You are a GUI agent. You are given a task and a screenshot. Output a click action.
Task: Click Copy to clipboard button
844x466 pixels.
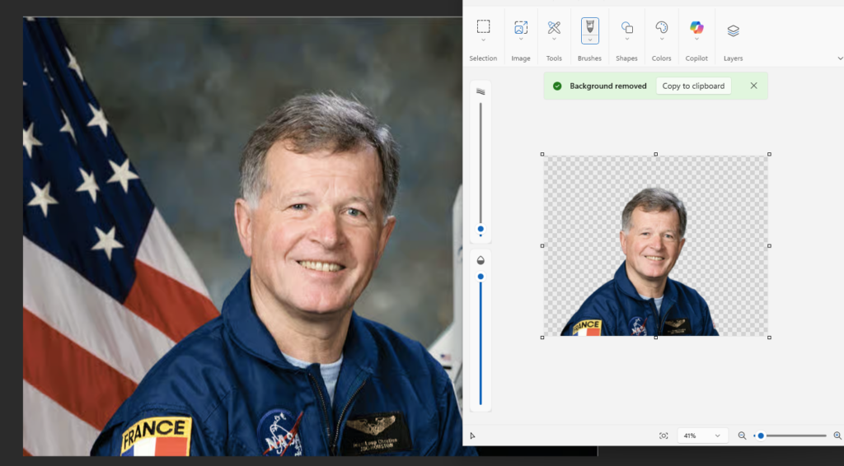pyautogui.click(x=693, y=86)
